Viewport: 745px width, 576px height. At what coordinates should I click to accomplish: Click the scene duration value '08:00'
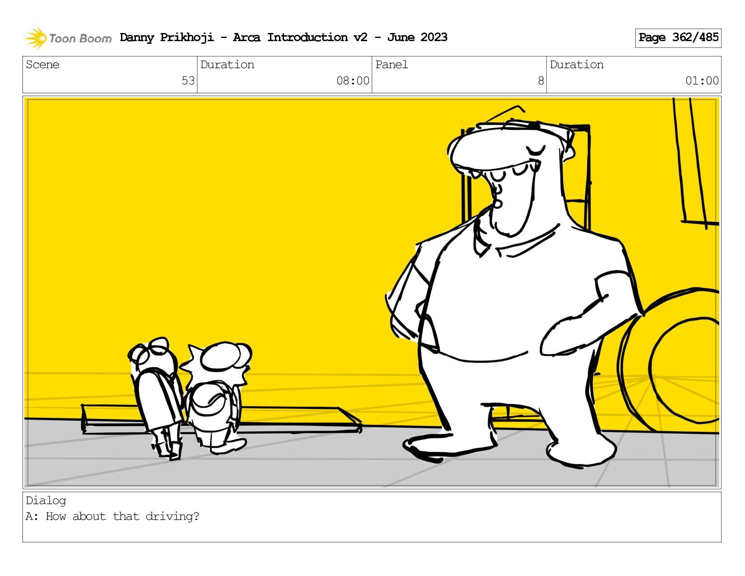pos(353,81)
